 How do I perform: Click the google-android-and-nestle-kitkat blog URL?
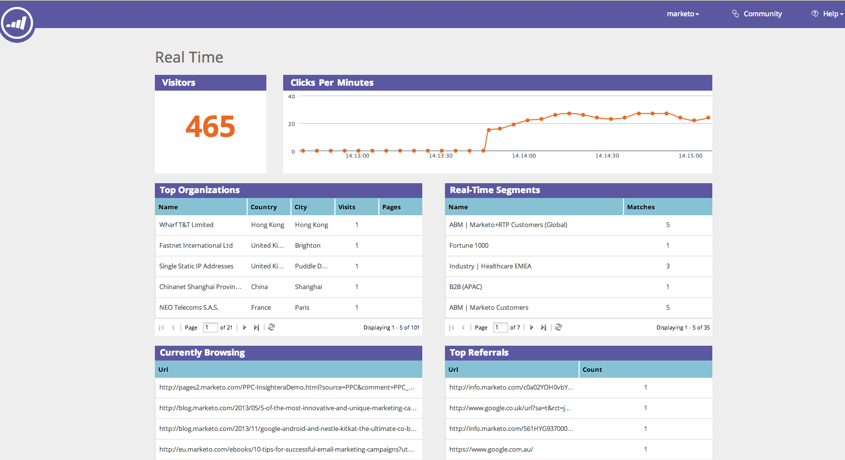288,429
